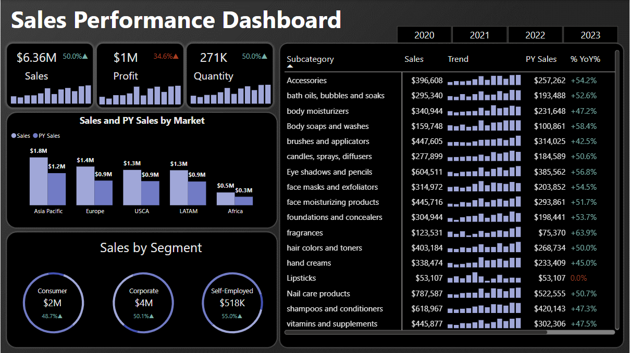
Task: Select the 'Eye shadows and pencils' subcategory
Action: (x=329, y=172)
